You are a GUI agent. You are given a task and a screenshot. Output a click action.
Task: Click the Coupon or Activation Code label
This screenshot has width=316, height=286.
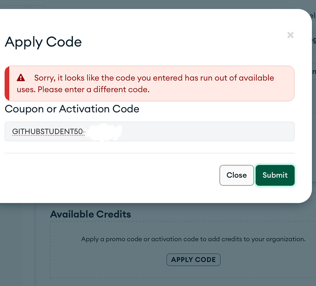(72, 109)
